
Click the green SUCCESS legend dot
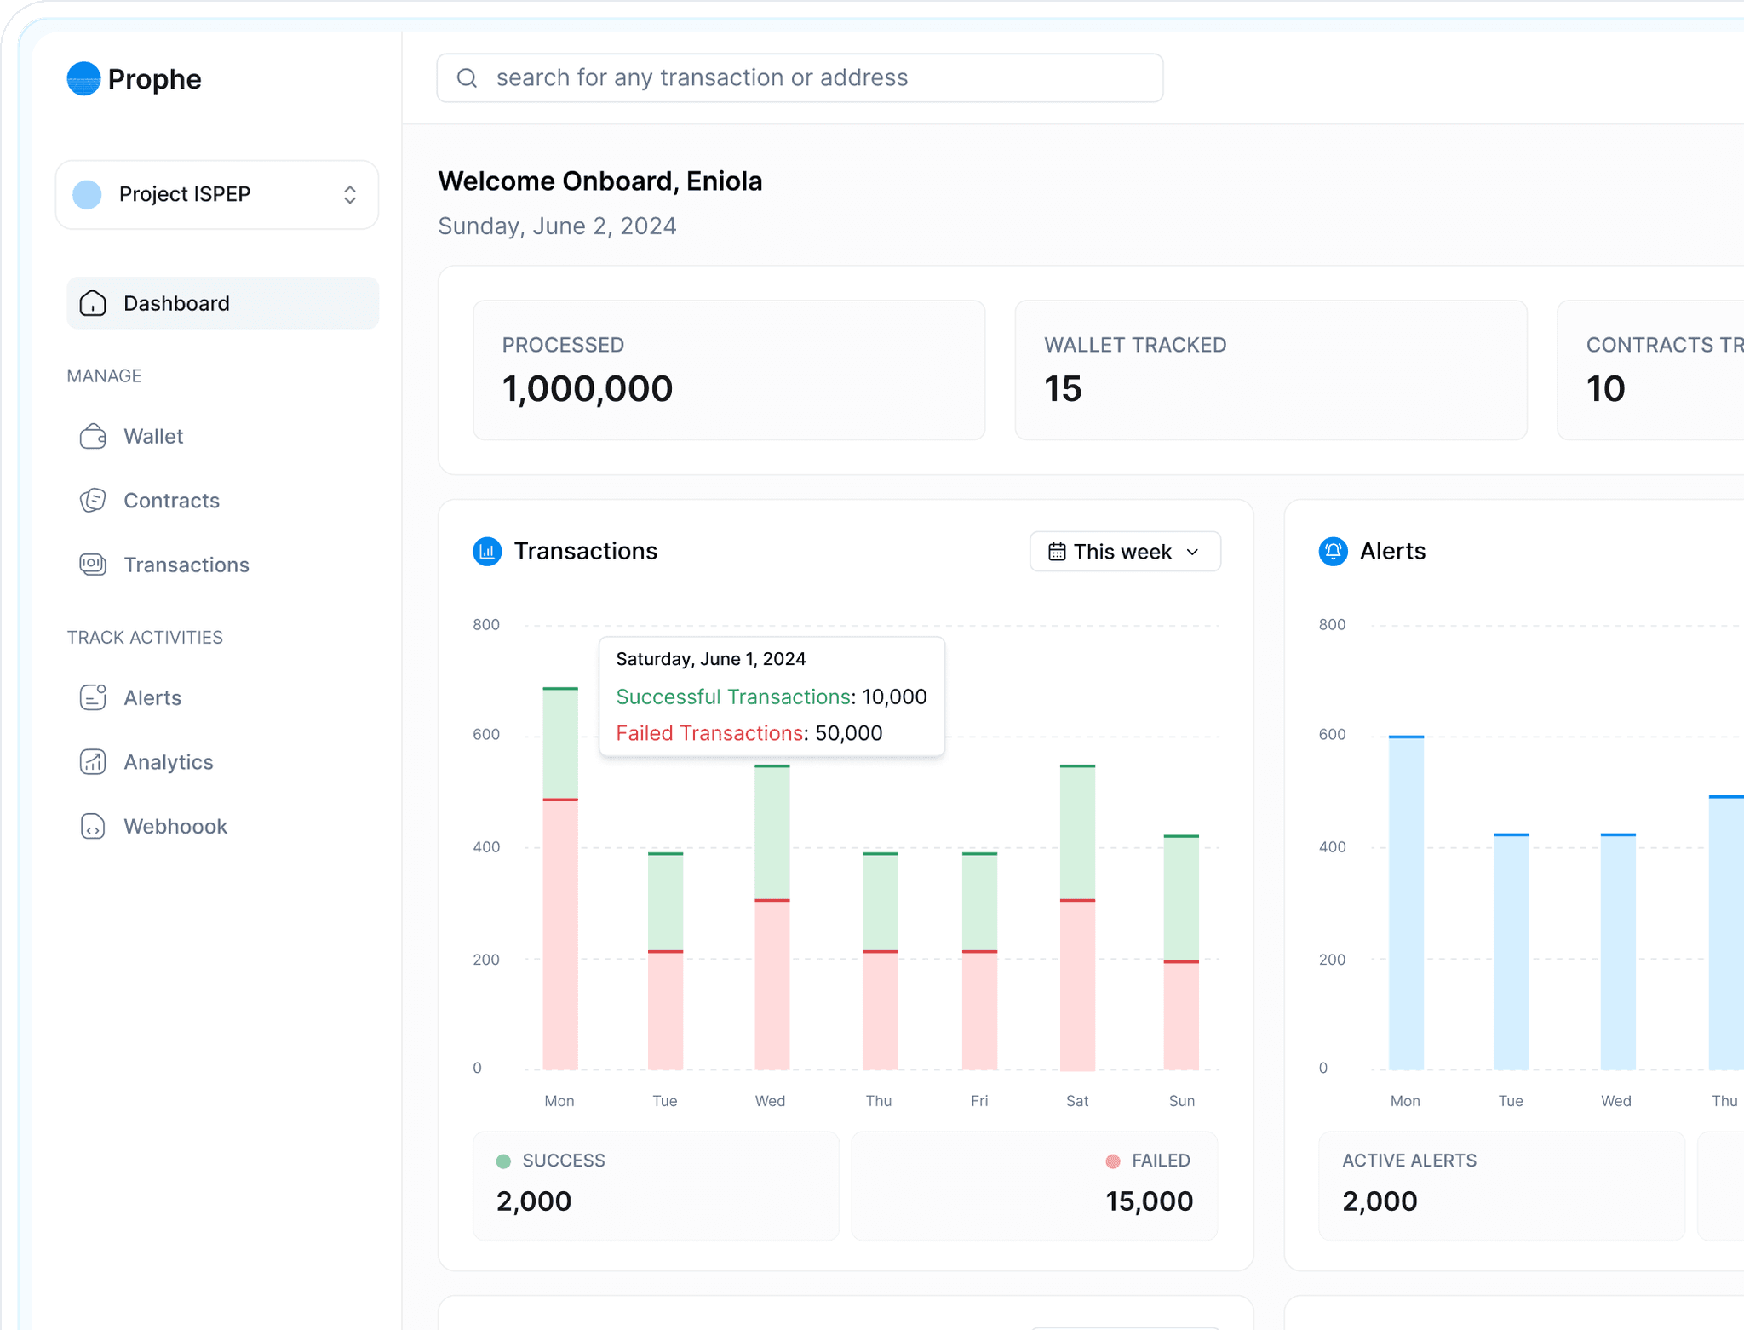point(503,1161)
